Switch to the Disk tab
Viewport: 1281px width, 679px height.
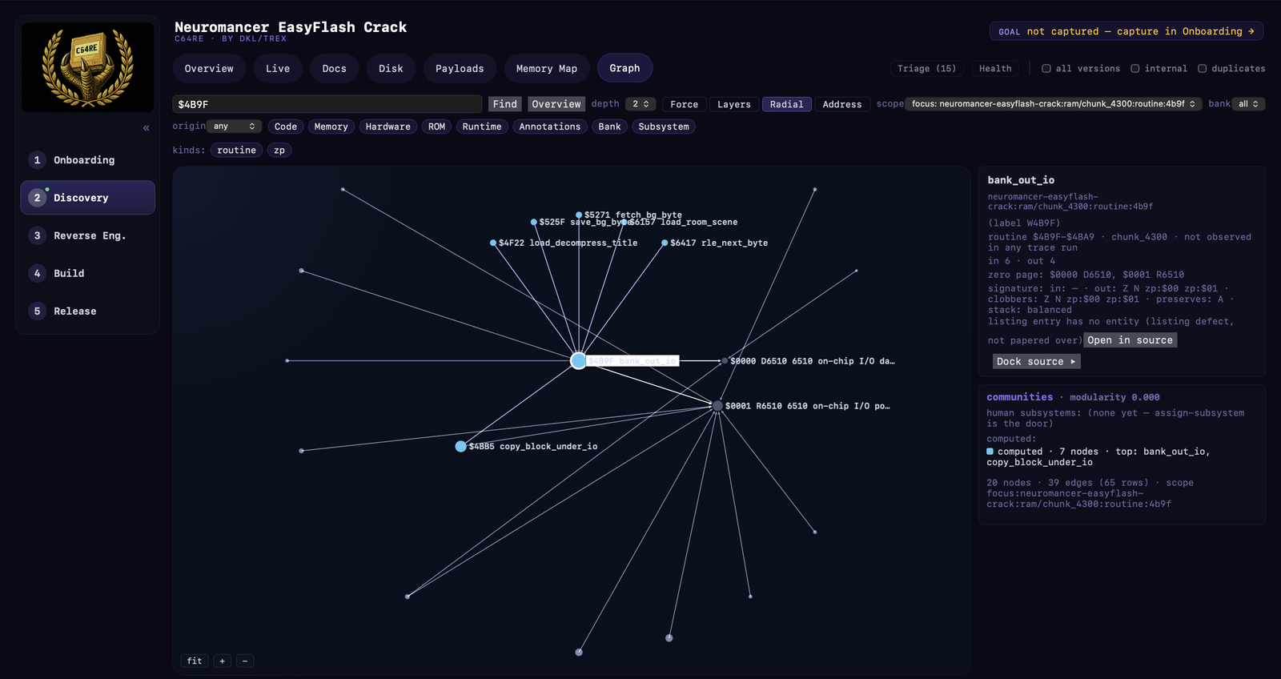click(x=391, y=68)
